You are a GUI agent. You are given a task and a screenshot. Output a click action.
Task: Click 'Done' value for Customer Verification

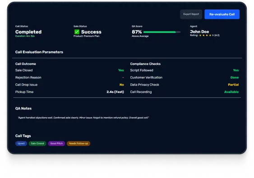pyautogui.click(x=235, y=78)
